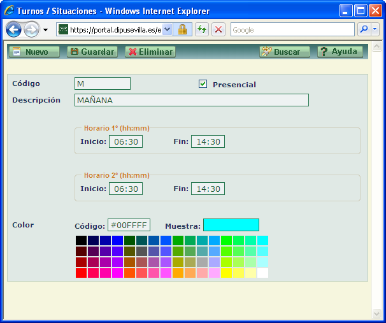Close the Internet Explorer window
The width and height of the screenshot is (386, 323).
coord(375,11)
